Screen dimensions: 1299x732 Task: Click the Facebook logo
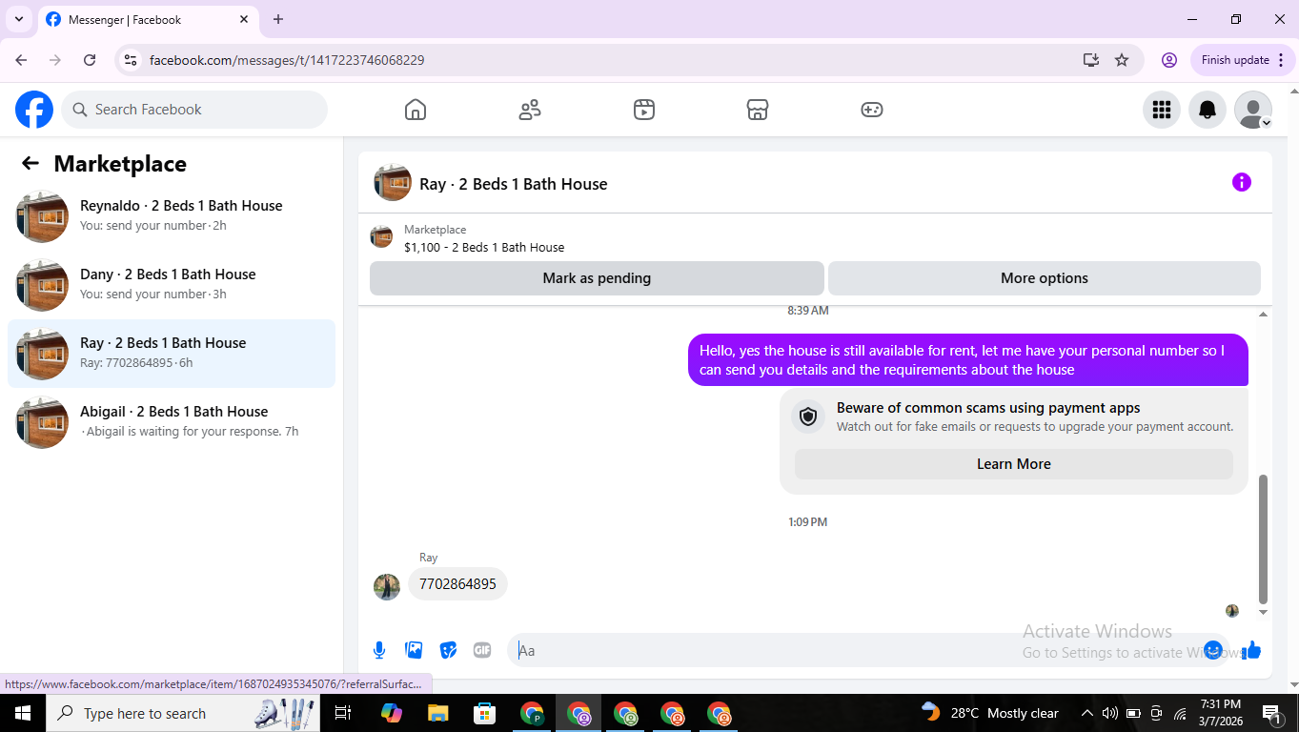coord(34,110)
